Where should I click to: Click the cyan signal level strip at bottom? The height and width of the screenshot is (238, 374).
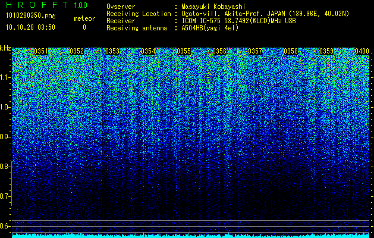pos(191,236)
